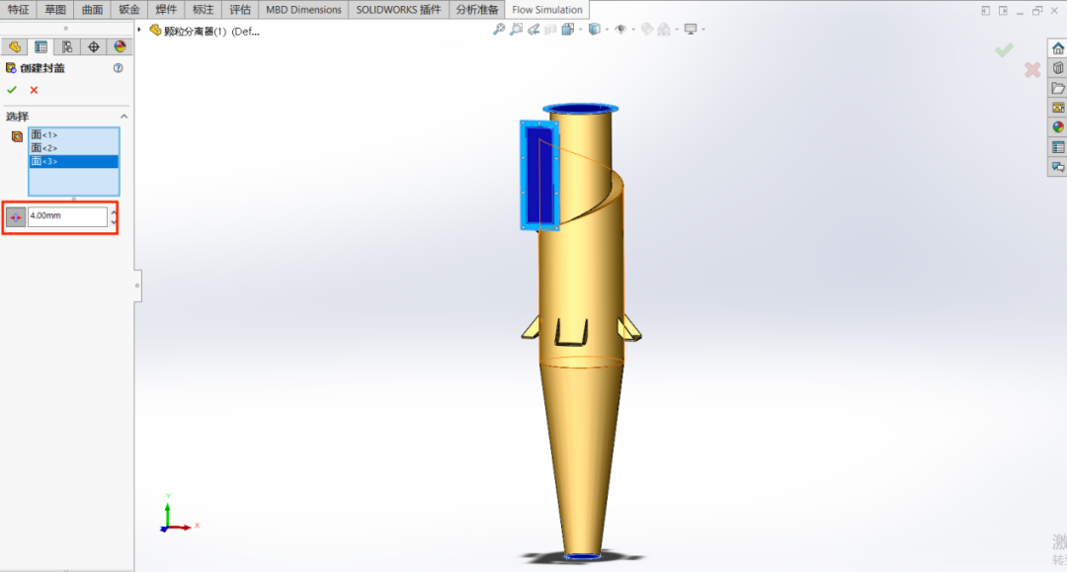1067x572 pixels.
Task: Click the face selection icon beside list
Action: click(x=17, y=136)
